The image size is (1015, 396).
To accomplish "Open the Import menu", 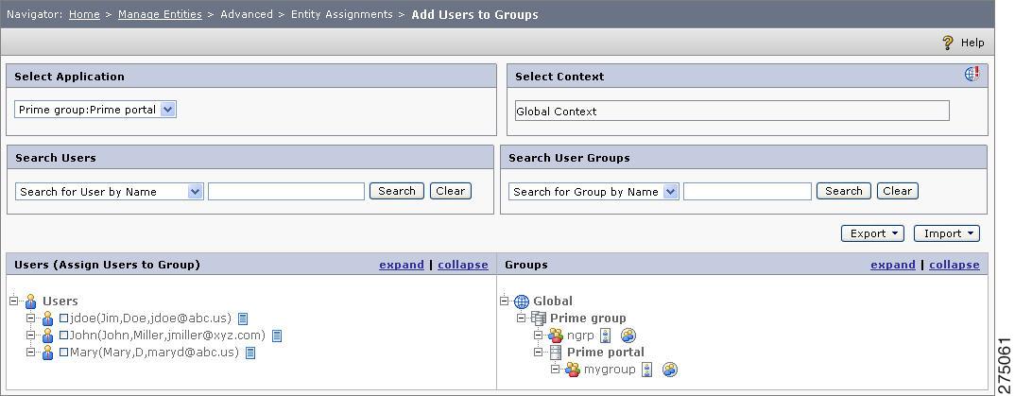I will (946, 233).
